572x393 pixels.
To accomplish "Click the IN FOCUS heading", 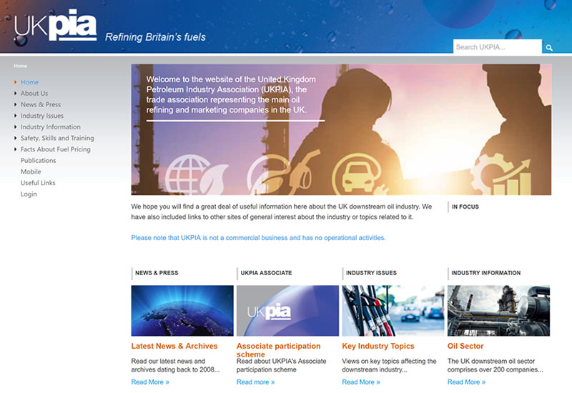I will (465, 207).
